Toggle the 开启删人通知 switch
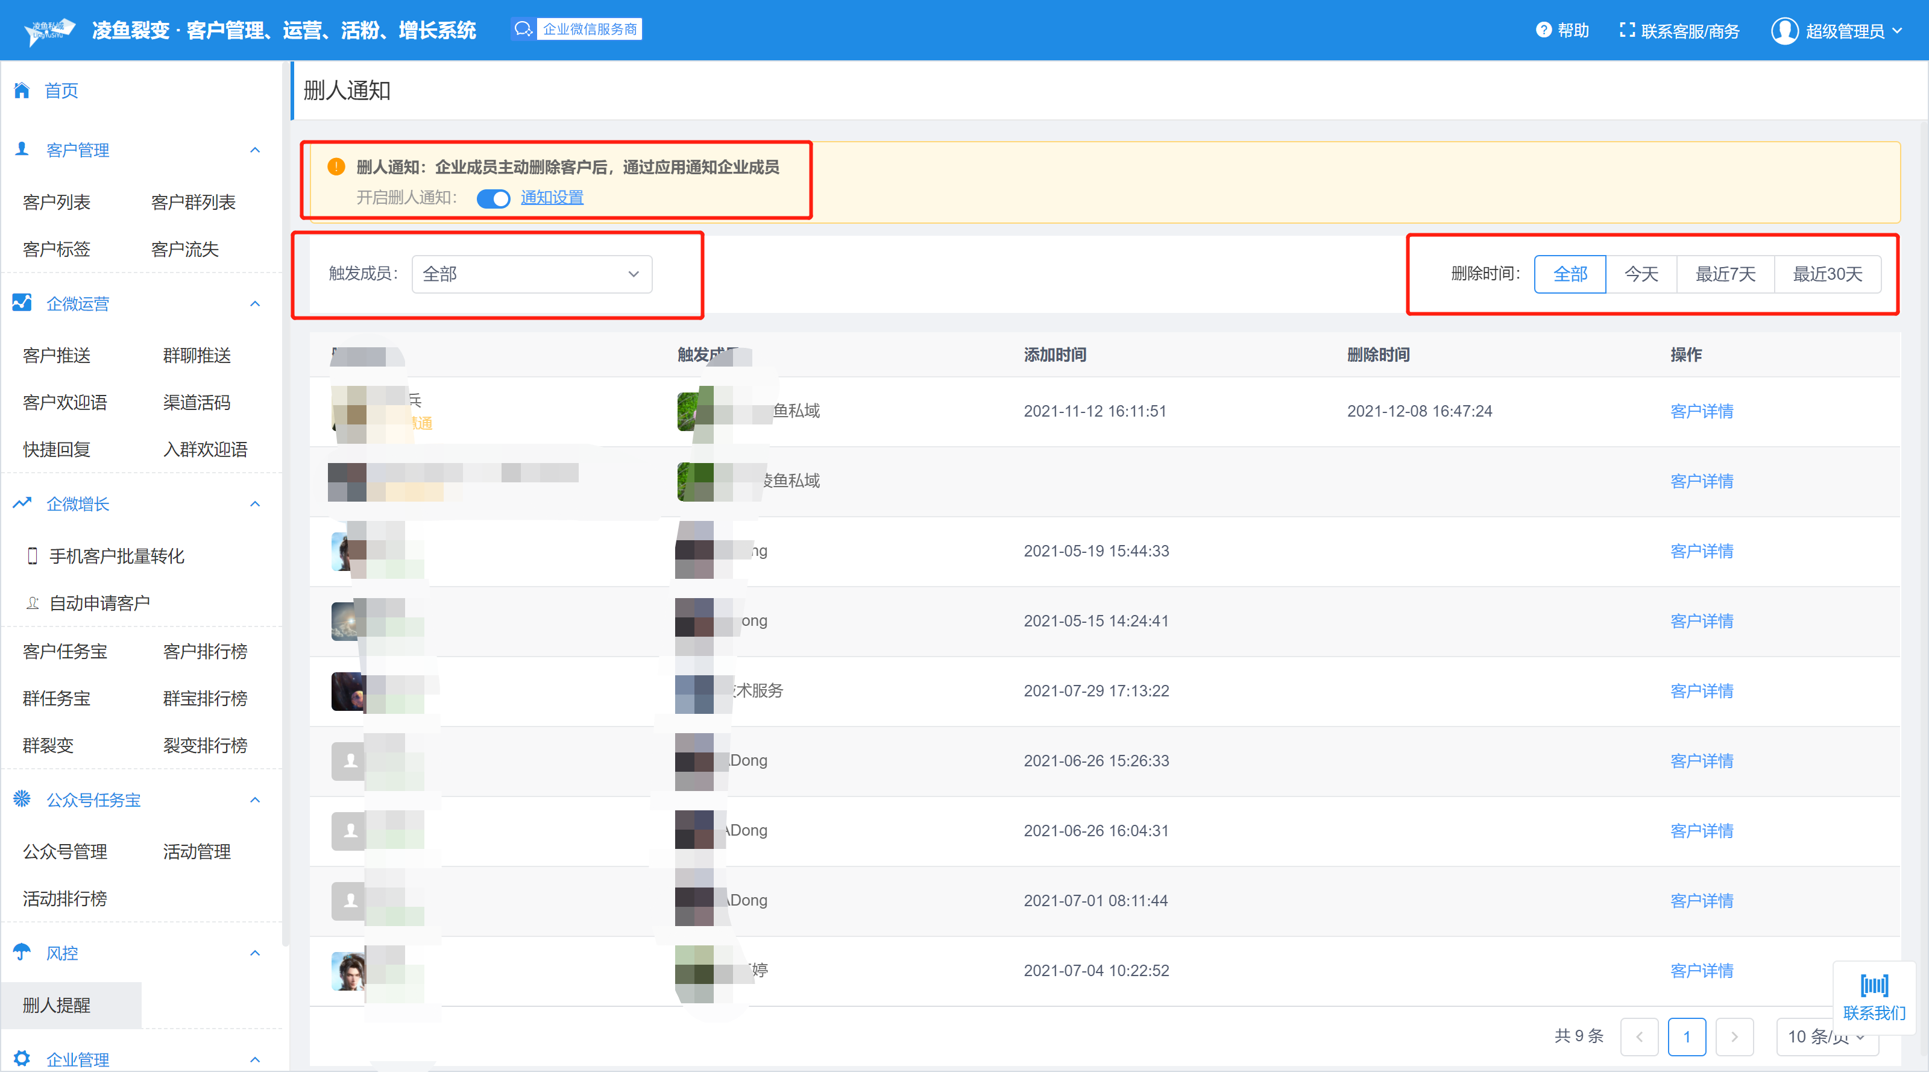Viewport: 1929px width, 1072px height. coord(492,198)
